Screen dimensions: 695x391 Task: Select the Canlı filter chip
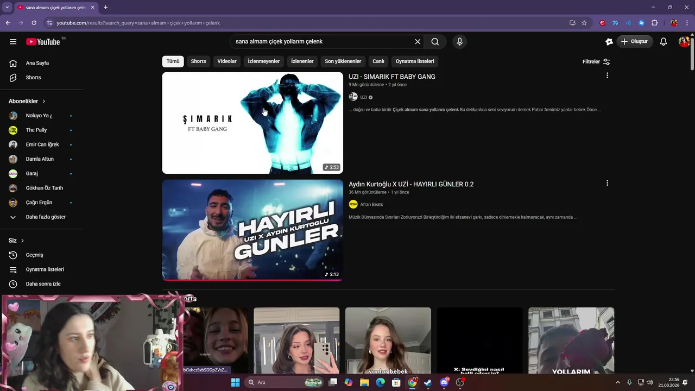pyautogui.click(x=378, y=61)
